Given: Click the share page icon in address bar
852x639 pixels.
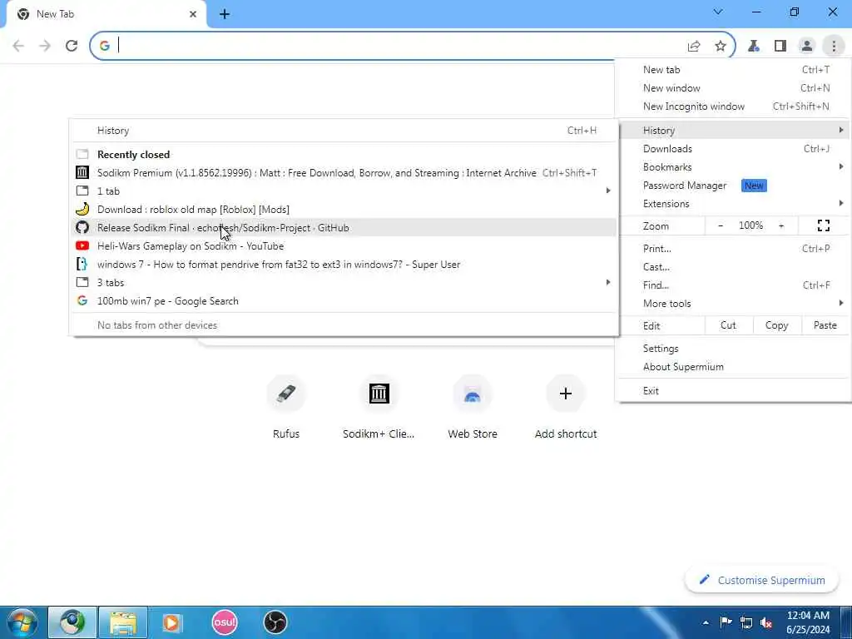Looking at the screenshot, I should pos(694,47).
